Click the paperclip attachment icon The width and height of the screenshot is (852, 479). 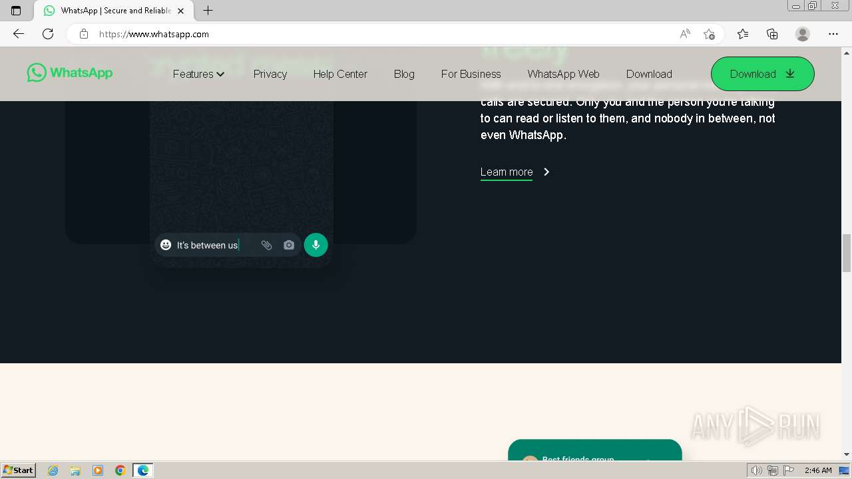click(266, 245)
